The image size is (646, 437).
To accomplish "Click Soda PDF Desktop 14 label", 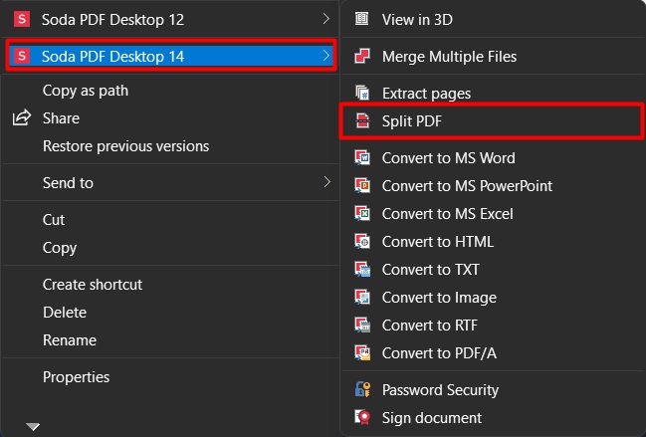I will pyautogui.click(x=112, y=57).
